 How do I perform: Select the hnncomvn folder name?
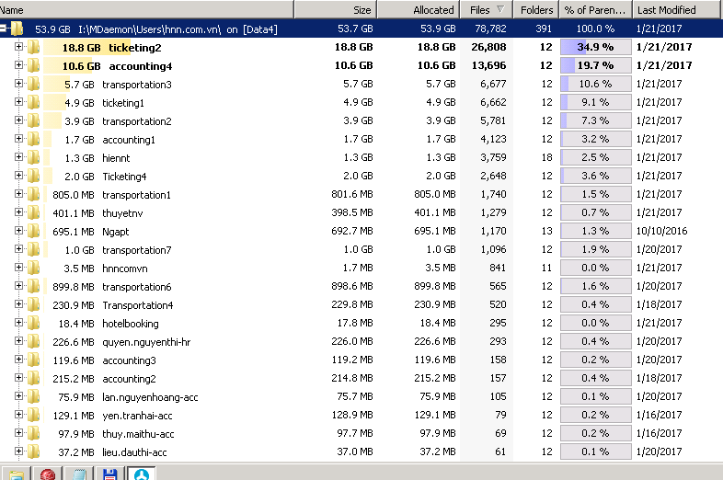(x=125, y=269)
